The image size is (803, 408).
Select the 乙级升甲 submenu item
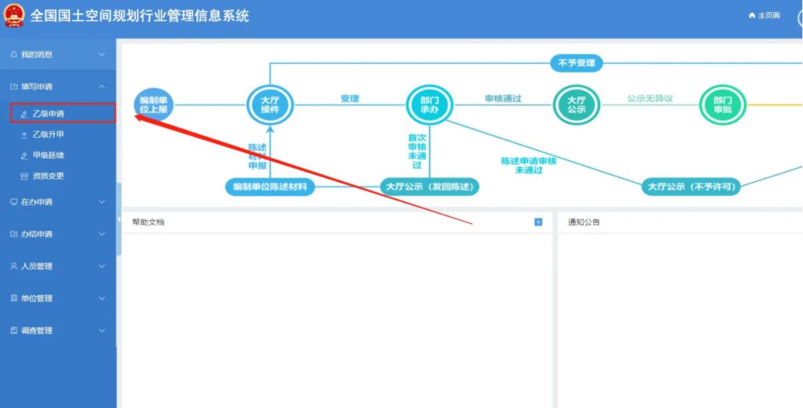58,135
